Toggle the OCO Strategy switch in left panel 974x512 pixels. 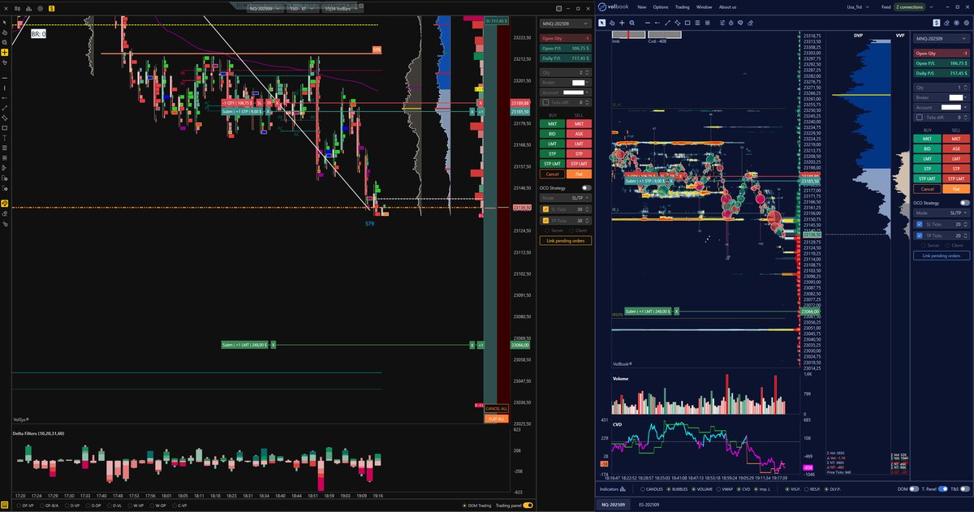pyautogui.click(x=587, y=187)
